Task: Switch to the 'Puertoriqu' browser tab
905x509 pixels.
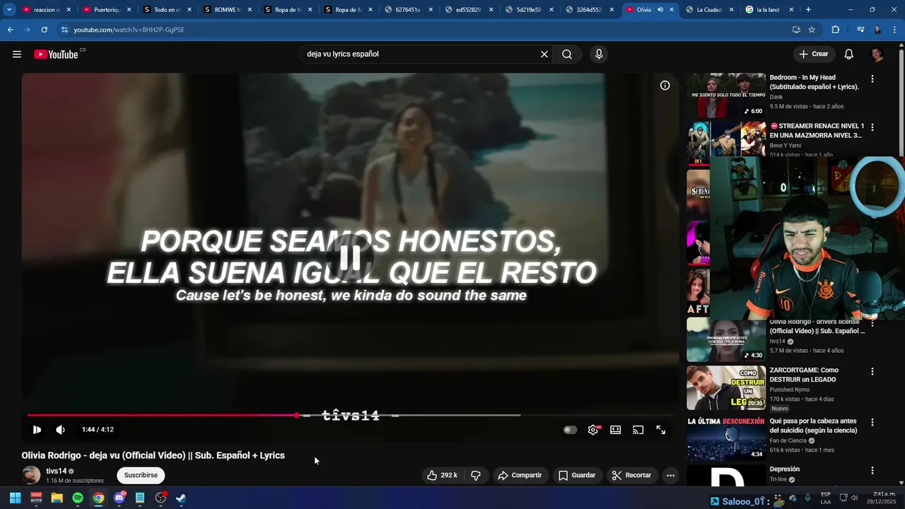Action: click(x=105, y=10)
